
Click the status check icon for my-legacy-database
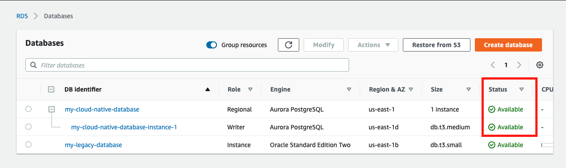[492, 145]
